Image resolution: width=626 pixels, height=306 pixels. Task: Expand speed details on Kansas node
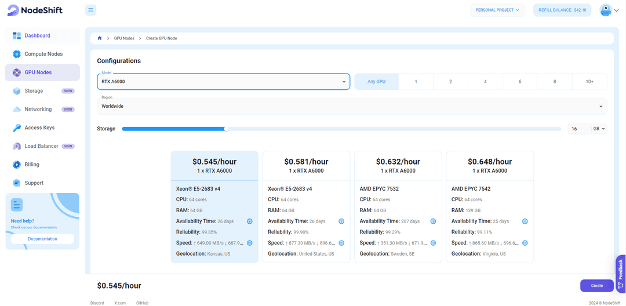click(249, 243)
